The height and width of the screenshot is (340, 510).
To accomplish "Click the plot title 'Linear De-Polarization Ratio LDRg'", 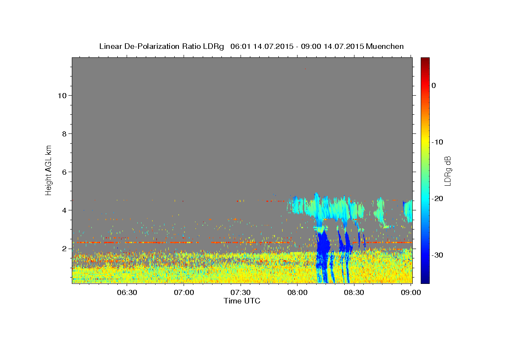I will tap(161, 46).
